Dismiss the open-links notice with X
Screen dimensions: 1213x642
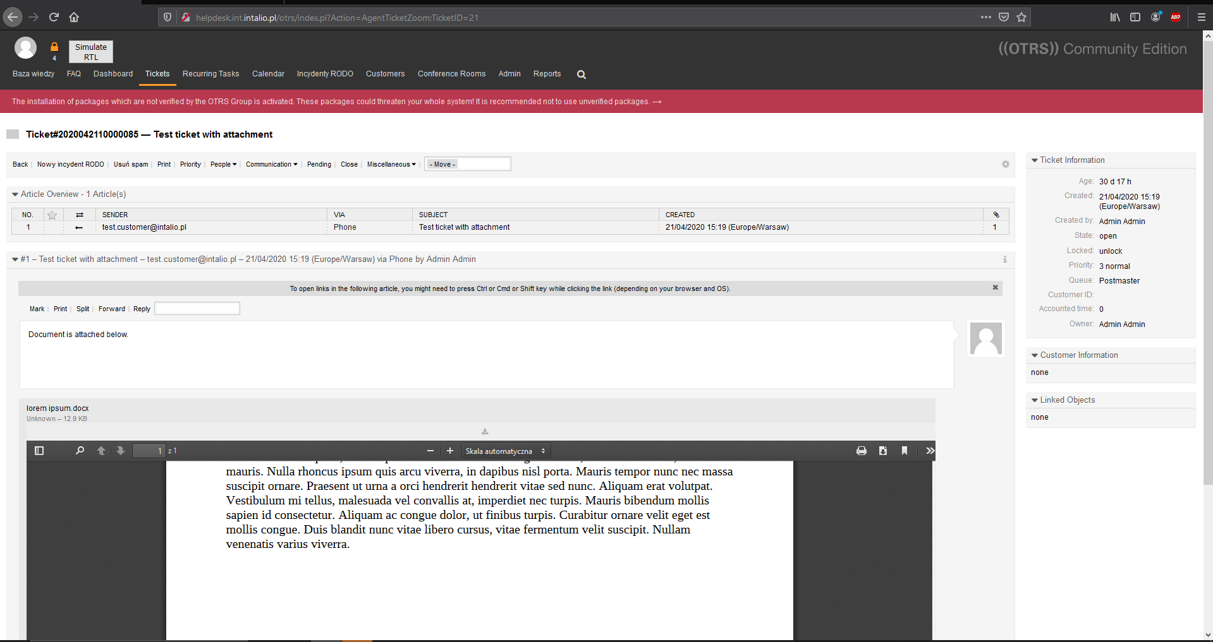coord(995,288)
